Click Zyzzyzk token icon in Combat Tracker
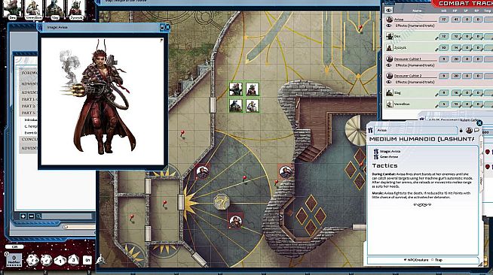Image resolution: width=493 pixels, height=275 pixels. 389,47
